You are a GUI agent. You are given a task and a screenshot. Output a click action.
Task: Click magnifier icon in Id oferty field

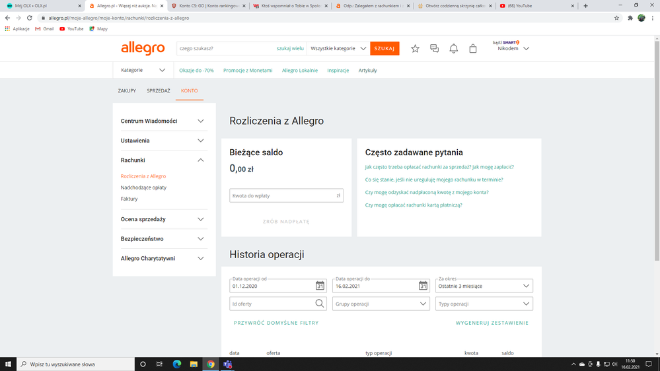pyautogui.click(x=320, y=304)
